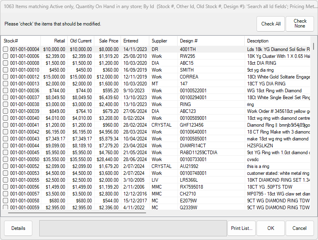Select old current value $8,189.10

82,146
